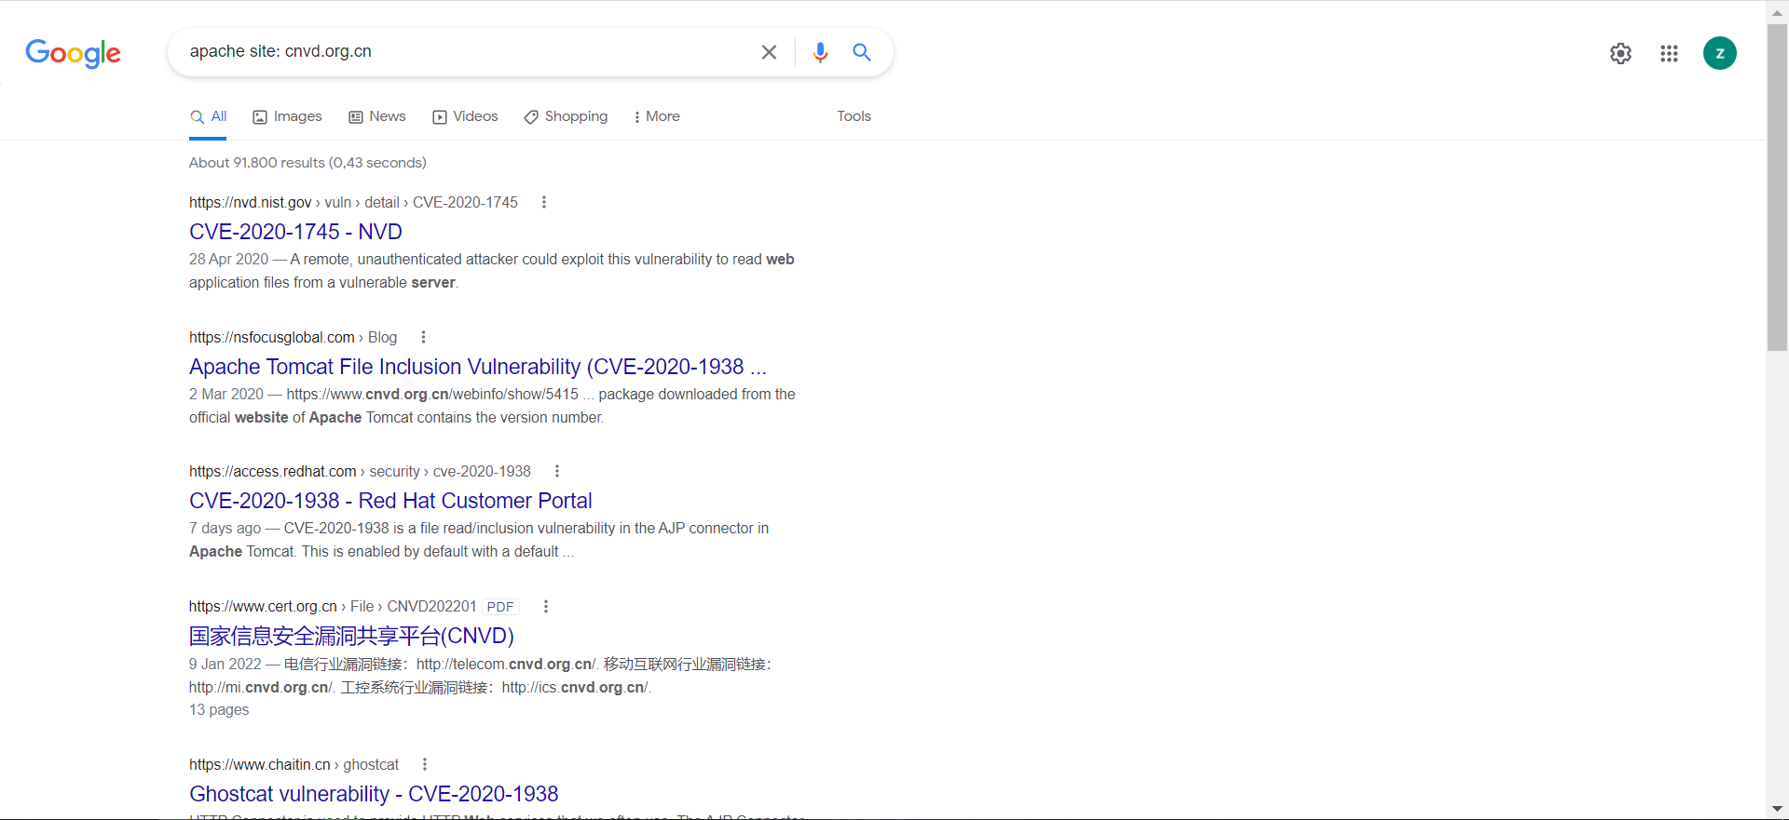
Task: Click the vertical scrollbar thumb
Action: (x=1778, y=186)
